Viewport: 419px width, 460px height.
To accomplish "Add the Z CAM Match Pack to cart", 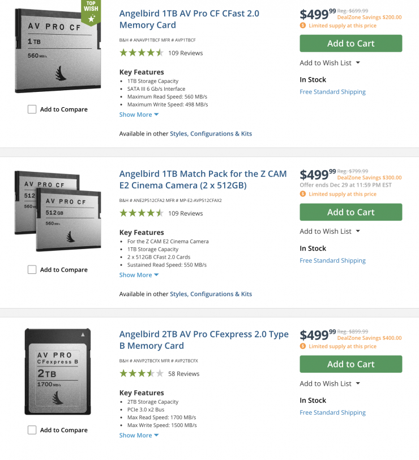I will (350, 212).
